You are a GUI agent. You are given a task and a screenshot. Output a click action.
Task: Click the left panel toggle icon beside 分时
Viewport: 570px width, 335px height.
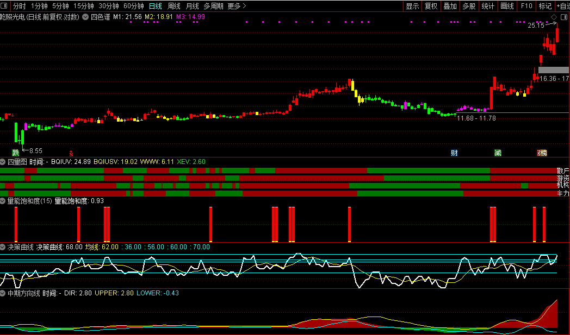coord(5,6)
